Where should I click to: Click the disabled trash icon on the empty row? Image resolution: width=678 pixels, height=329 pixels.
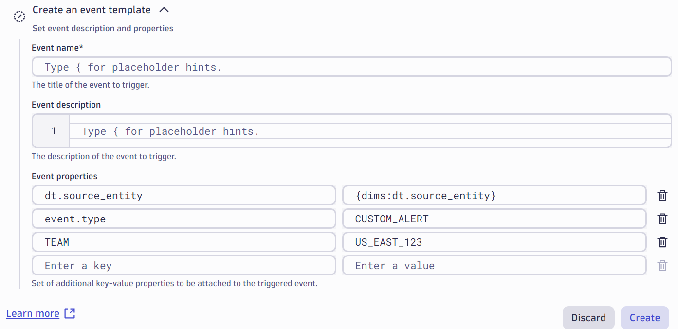pyautogui.click(x=662, y=265)
